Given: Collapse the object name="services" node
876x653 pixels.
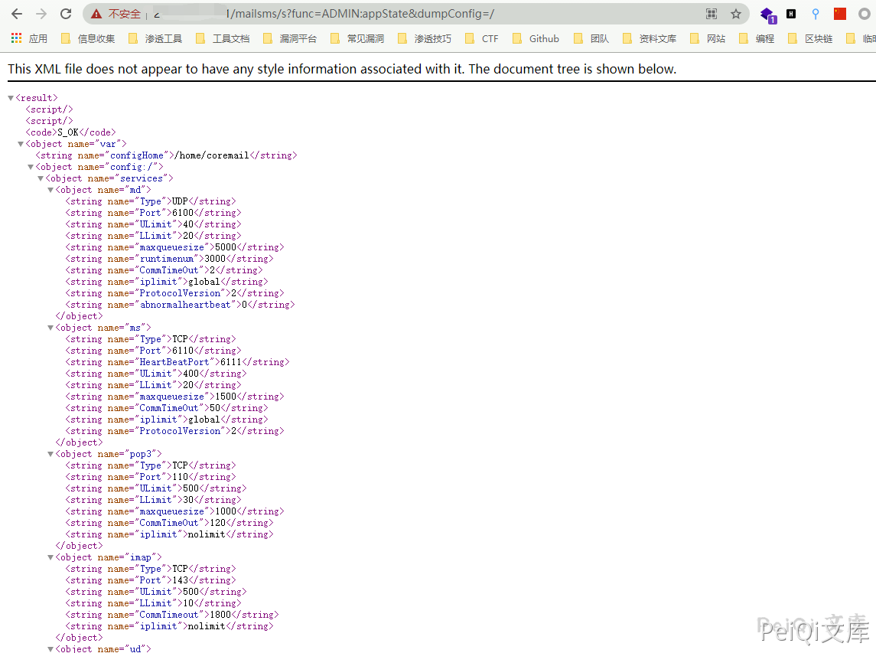Looking at the screenshot, I should (x=41, y=178).
